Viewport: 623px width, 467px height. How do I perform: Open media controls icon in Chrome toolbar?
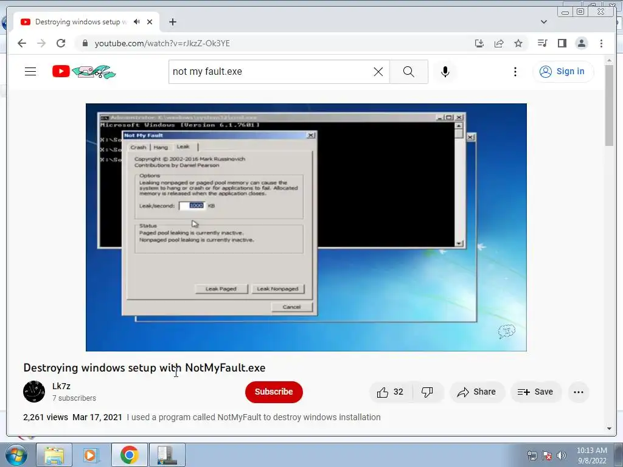[542, 43]
